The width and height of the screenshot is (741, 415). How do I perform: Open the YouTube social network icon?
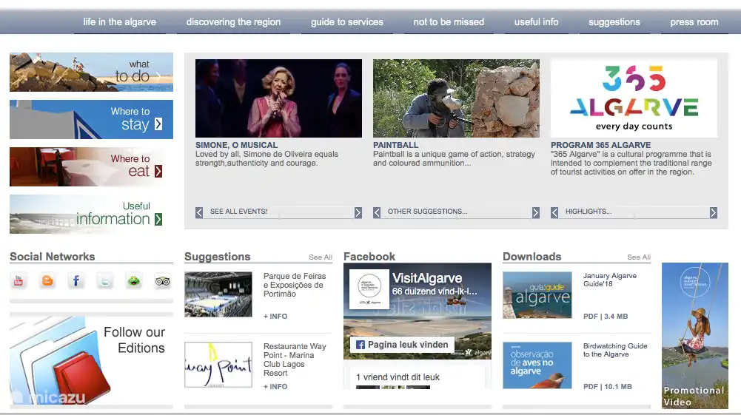click(19, 281)
